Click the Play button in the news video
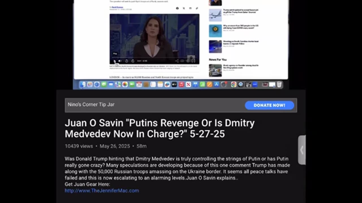The height and width of the screenshot is (203, 362). [x=115, y=61]
